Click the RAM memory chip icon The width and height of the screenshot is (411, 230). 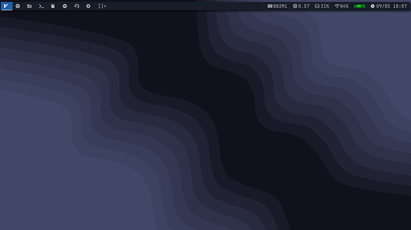(x=270, y=6)
